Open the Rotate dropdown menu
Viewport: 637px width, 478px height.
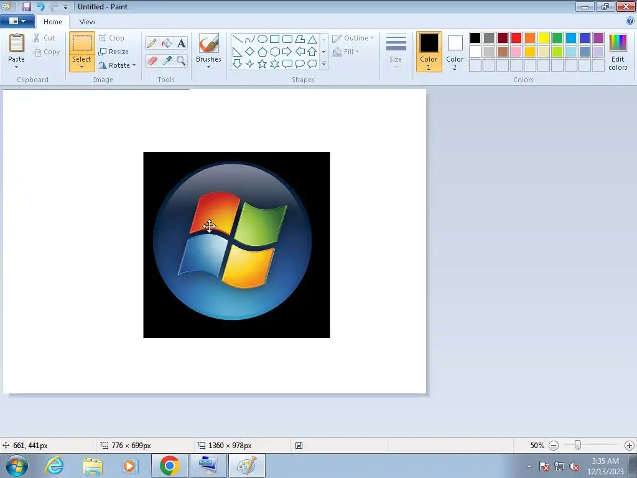[117, 65]
